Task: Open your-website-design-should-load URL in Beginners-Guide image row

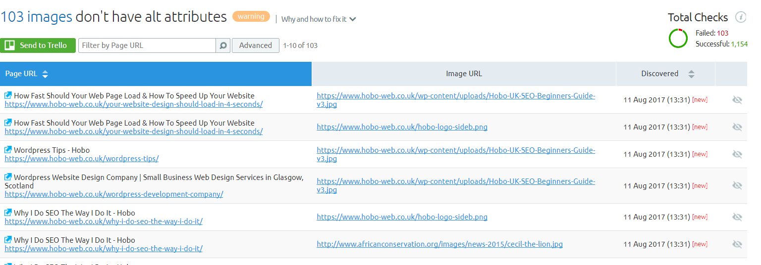Action: point(134,104)
